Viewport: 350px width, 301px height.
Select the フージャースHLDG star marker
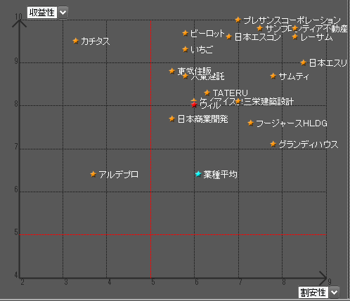(x=250, y=123)
